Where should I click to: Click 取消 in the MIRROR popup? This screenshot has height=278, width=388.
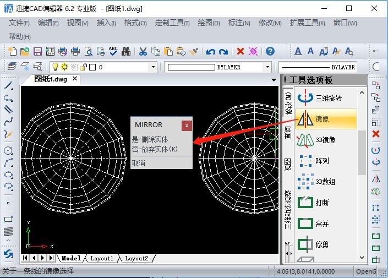139,163
